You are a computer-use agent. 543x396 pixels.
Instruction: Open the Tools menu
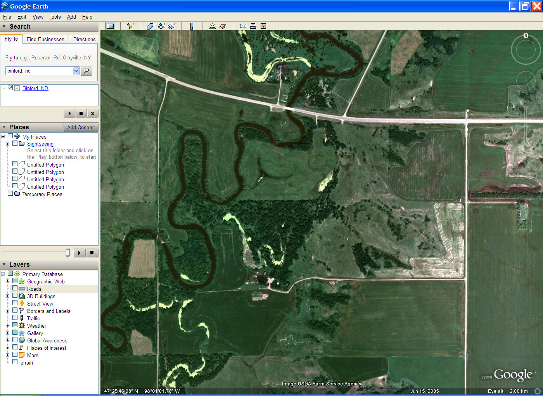(x=55, y=17)
